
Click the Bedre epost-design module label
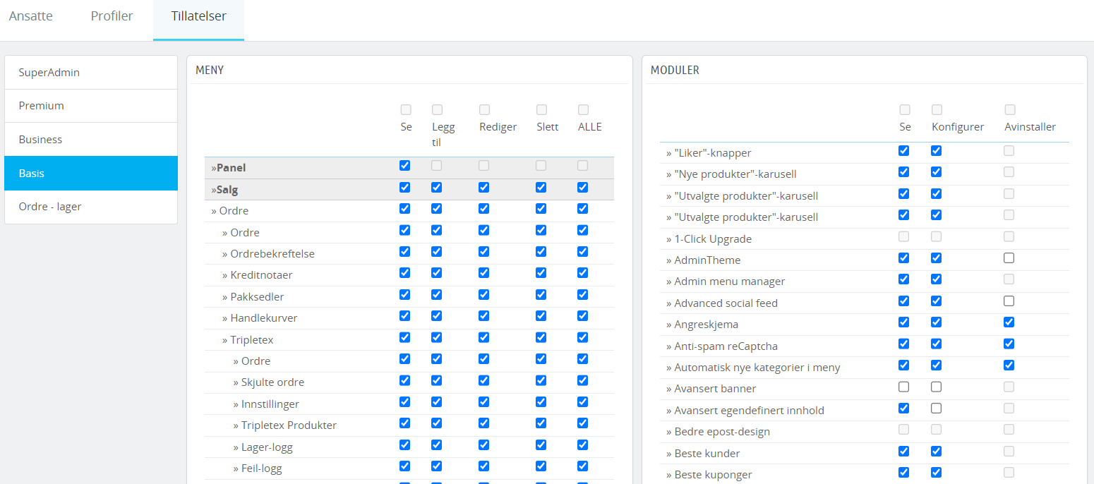718,432
